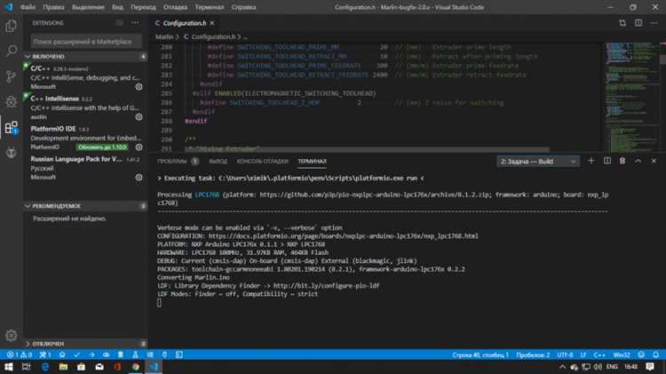Change file encoding UTF-8

[x=565, y=354]
